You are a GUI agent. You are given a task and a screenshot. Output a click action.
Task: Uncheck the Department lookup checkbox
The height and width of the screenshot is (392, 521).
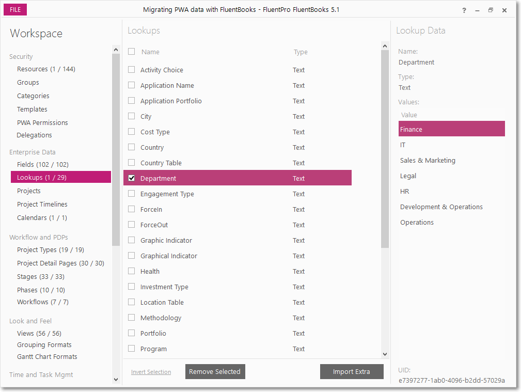[132, 178]
